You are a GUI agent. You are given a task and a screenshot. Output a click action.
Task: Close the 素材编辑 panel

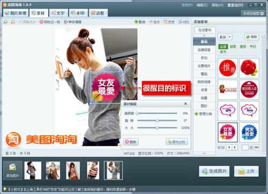pyautogui.click(x=185, y=104)
